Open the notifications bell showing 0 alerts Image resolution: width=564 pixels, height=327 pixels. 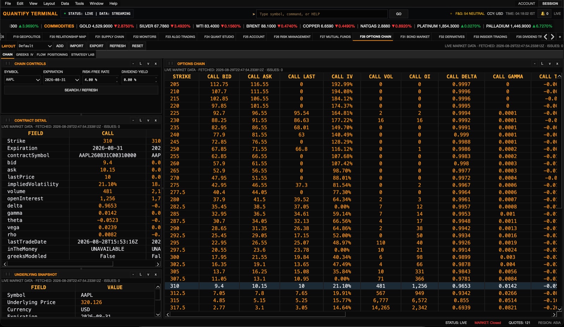(x=545, y=14)
